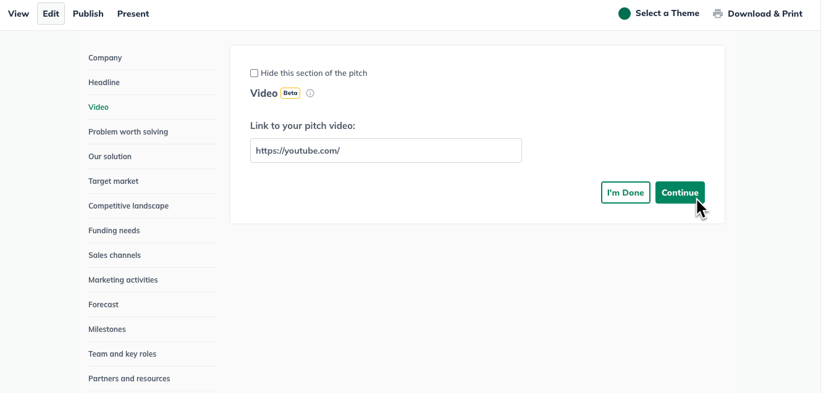Image resolution: width=821 pixels, height=393 pixels.
Task: Click Select a Theme label
Action: pos(667,14)
